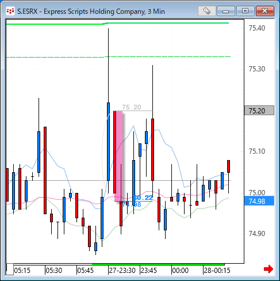Click the 75.00 price scale value
This screenshot has width=280, height=281.
257,192
